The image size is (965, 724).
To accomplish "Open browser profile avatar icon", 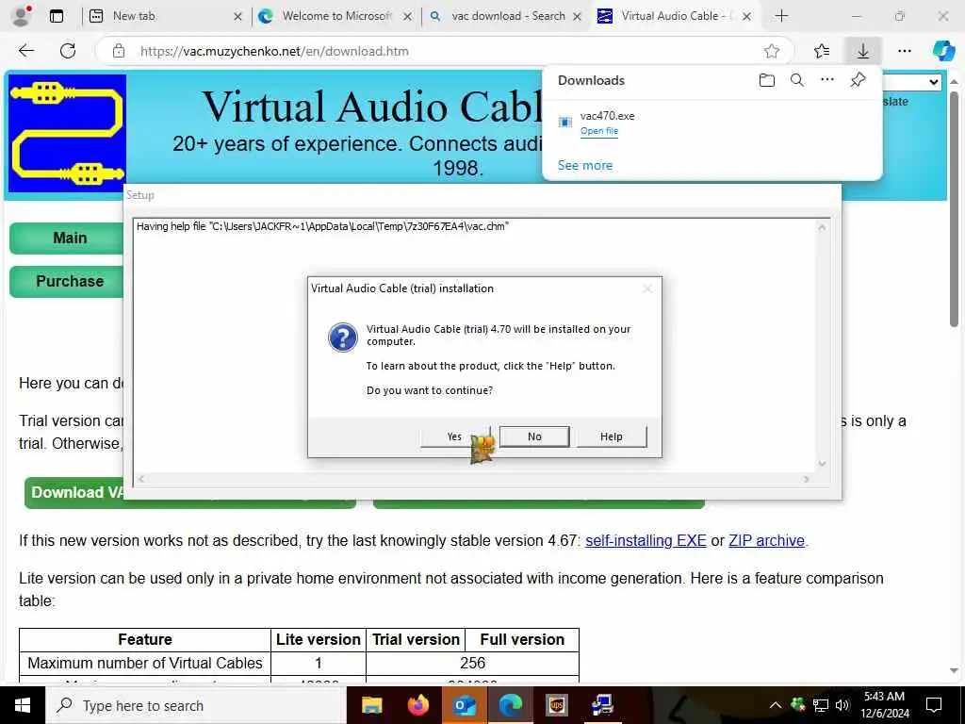I will click(x=23, y=16).
